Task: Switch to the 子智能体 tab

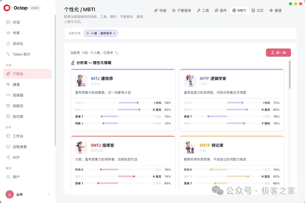Action: (x=182, y=10)
